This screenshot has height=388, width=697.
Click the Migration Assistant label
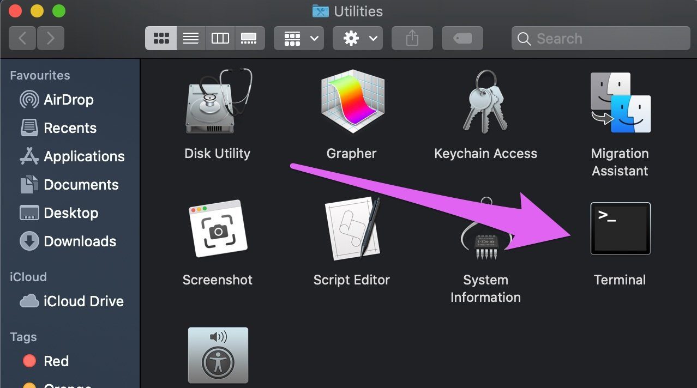coord(620,162)
